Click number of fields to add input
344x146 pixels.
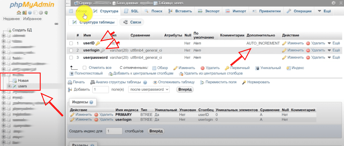(x=101, y=89)
